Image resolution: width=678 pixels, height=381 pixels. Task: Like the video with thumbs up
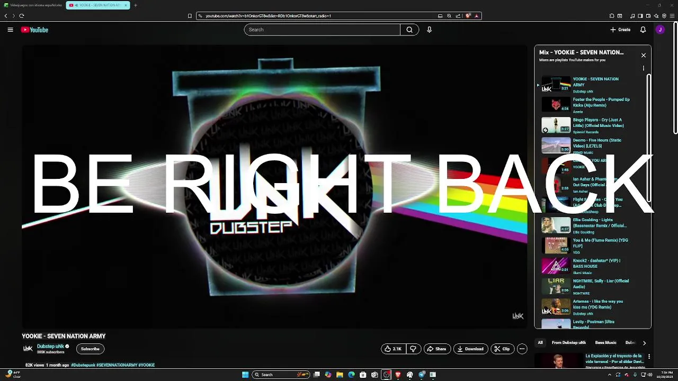393,349
